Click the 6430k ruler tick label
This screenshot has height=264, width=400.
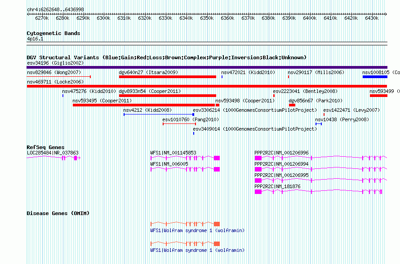(372, 18)
